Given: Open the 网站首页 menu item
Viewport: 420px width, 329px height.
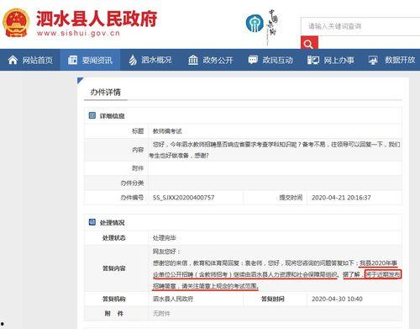Looking at the screenshot, I should click(x=30, y=60).
